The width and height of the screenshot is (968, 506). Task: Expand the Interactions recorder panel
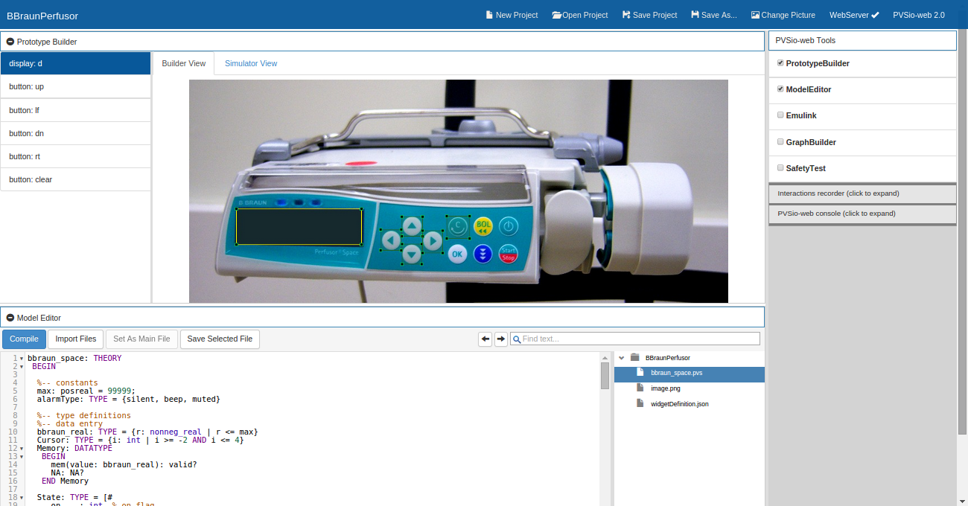click(x=862, y=193)
